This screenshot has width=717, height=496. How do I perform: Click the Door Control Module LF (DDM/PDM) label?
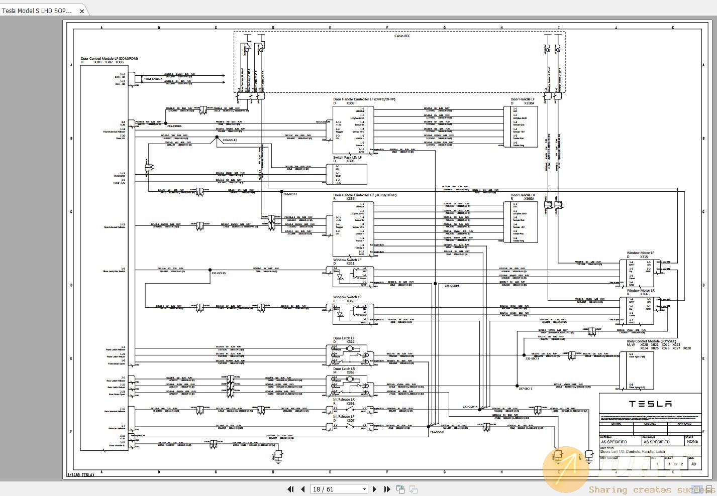tap(109, 59)
